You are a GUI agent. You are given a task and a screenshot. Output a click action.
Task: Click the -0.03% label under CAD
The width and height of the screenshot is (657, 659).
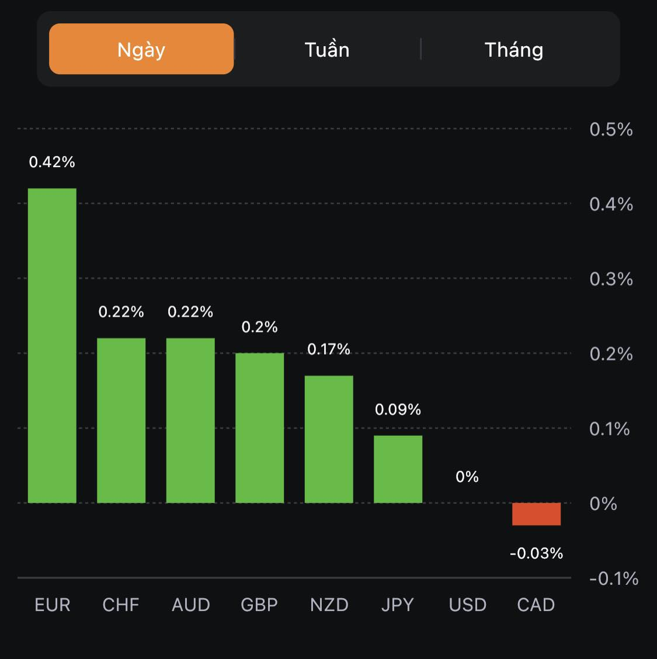(536, 553)
